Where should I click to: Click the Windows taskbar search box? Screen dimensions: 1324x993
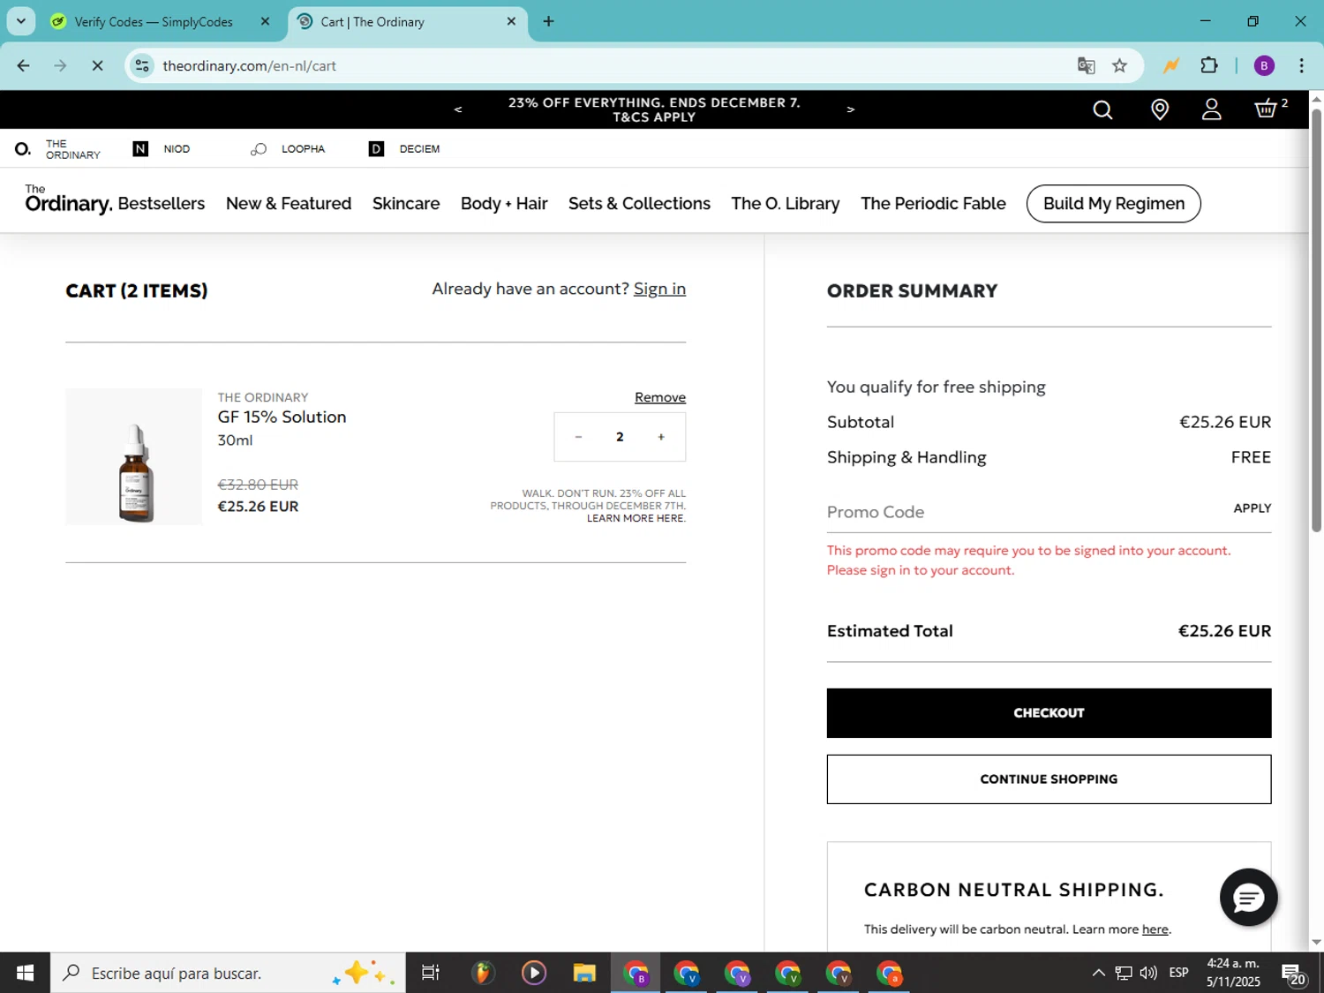[228, 973]
